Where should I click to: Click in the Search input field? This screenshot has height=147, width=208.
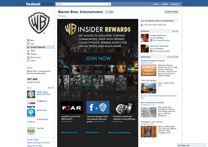(82, 4)
